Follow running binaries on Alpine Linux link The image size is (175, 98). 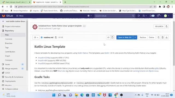point(145,71)
